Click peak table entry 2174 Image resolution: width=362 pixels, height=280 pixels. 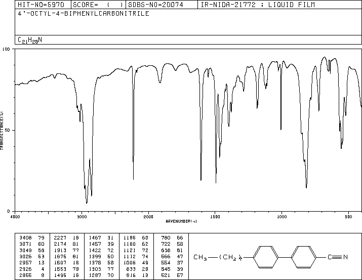tap(60, 244)
